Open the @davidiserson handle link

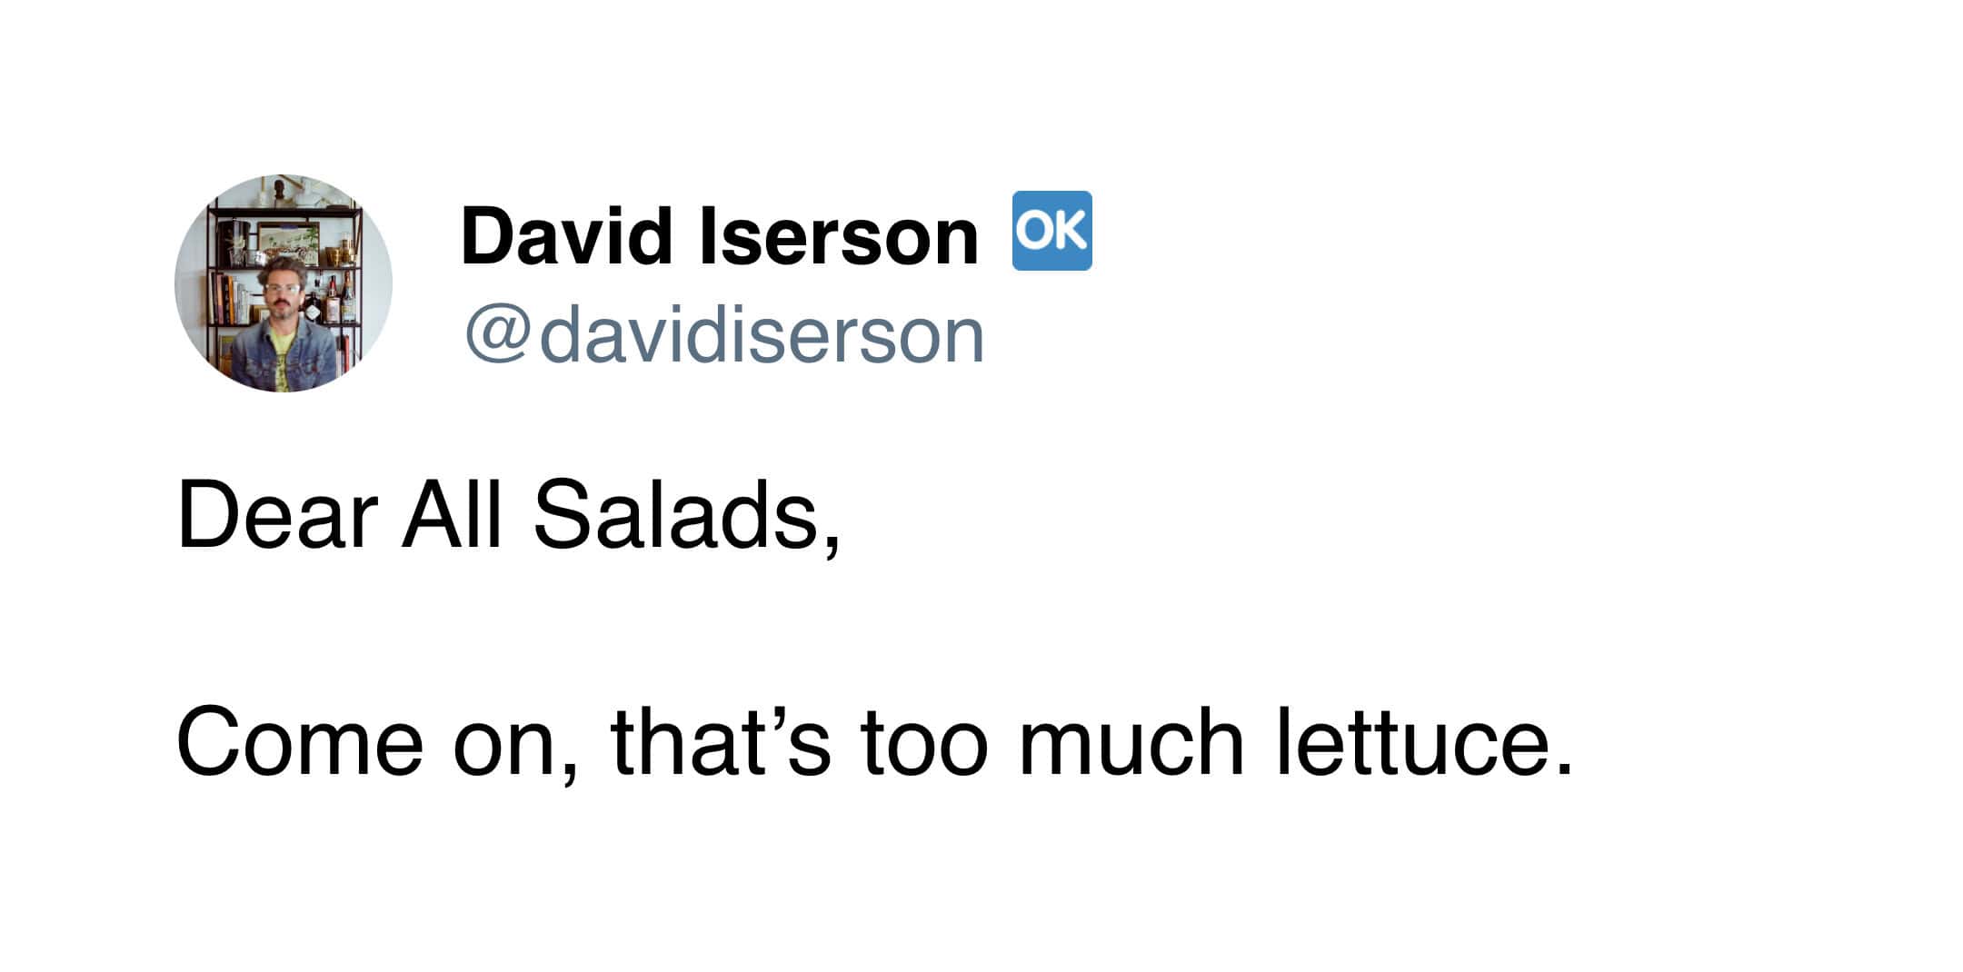724,336
